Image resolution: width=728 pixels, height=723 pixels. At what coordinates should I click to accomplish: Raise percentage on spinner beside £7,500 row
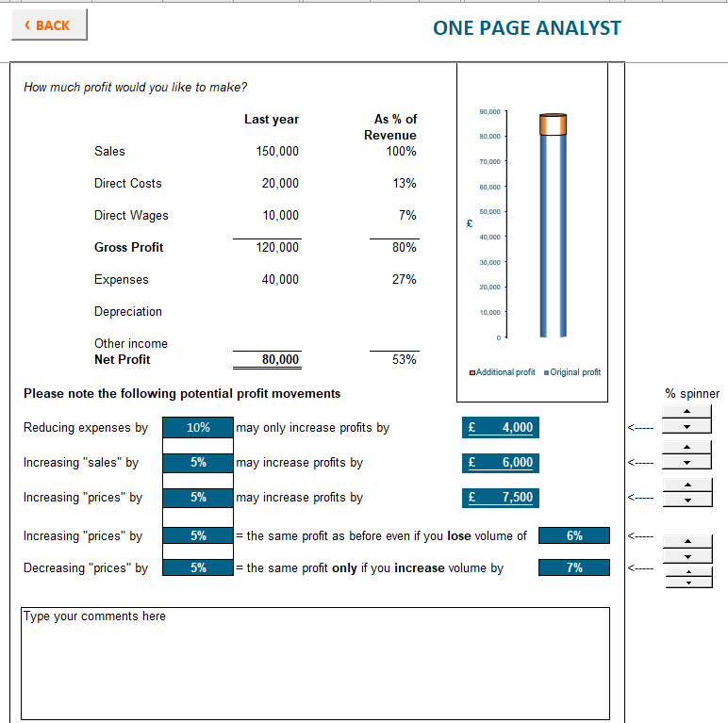point(687,485)
